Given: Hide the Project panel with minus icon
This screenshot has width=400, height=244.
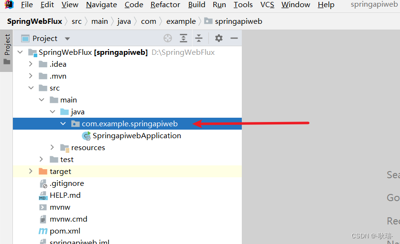Looking at the screenshot, I should pyautogui.click(x=234, y=38).
